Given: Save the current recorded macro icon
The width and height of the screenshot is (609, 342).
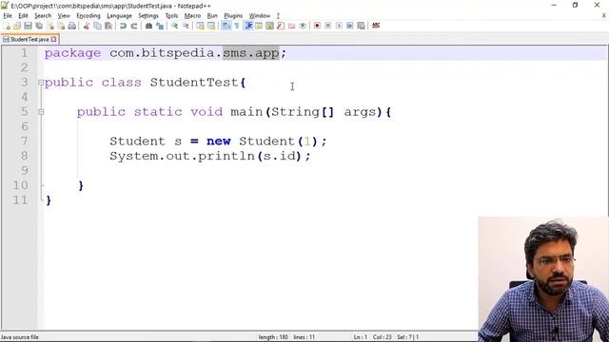Looking at the screenshot, I should [362, 26].
